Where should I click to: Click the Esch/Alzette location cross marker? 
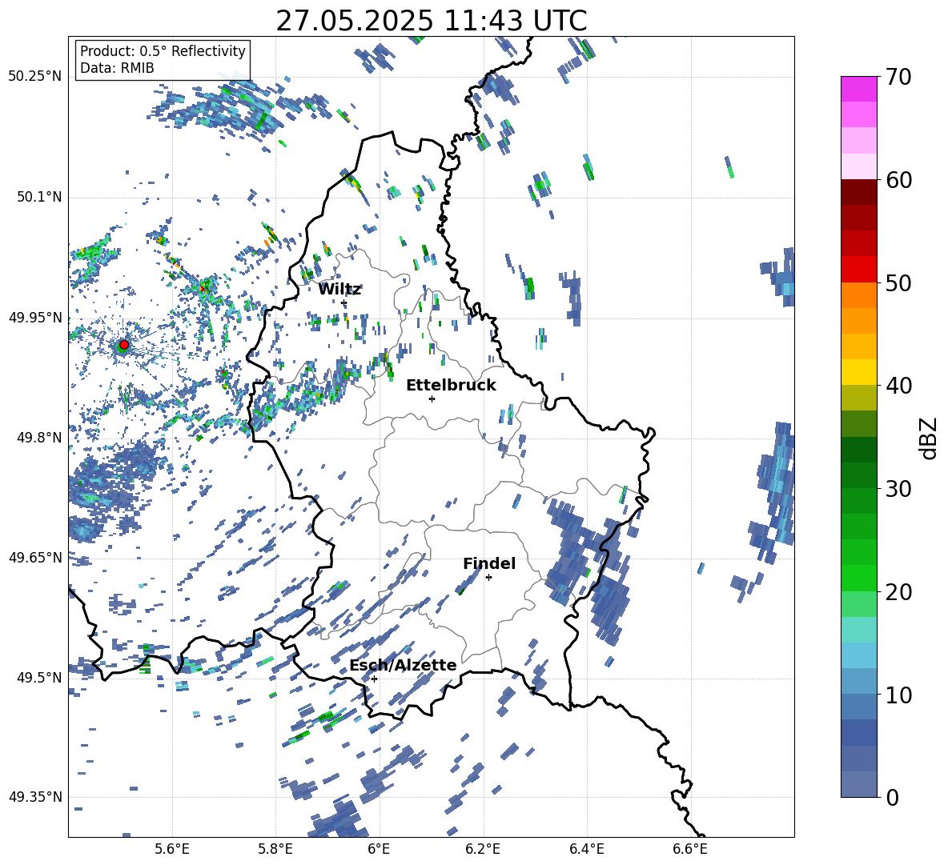point(374,679)
